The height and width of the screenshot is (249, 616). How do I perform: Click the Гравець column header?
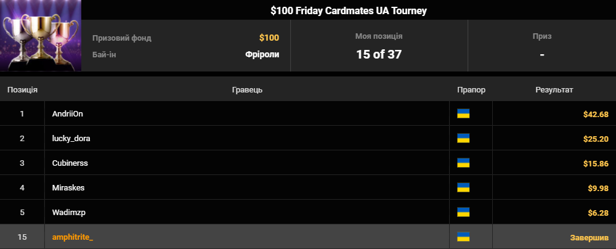point(247,90)
